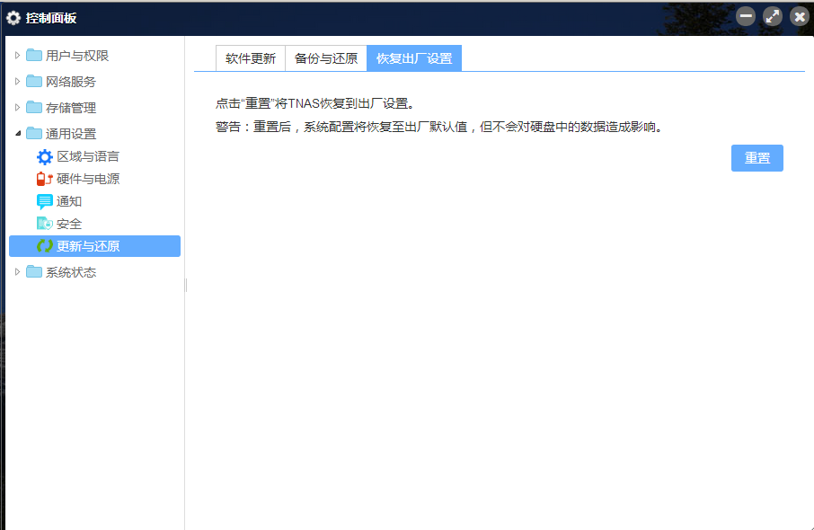Expand the 用户与权限 tree node arrow

17,56
